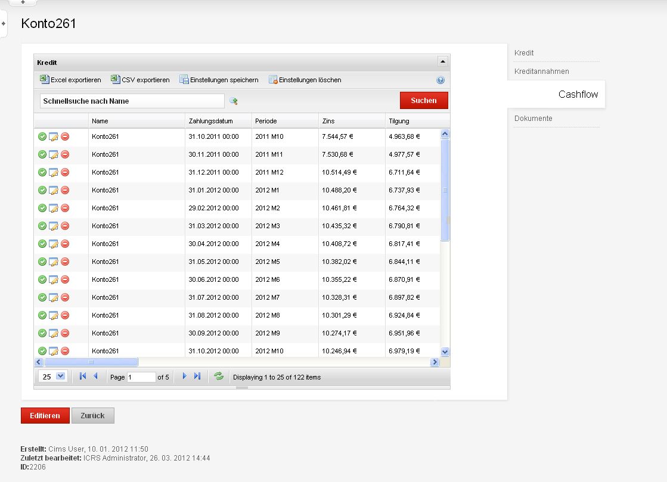Image resolution: width=667 pixels, height=482 pixels.
Task: Click the Schnellsuche nach Name field
Action: click(132, 101)
